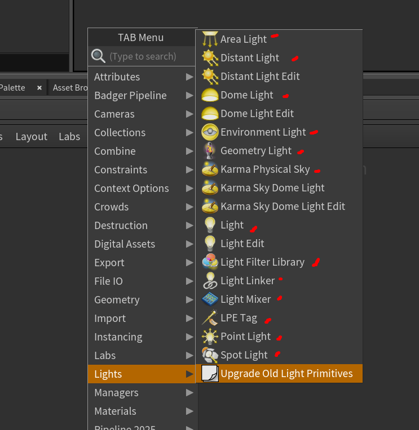419x430 pixels.
Task: Select the Karma Physical Sky icon
Action: (x=210, y=169)
